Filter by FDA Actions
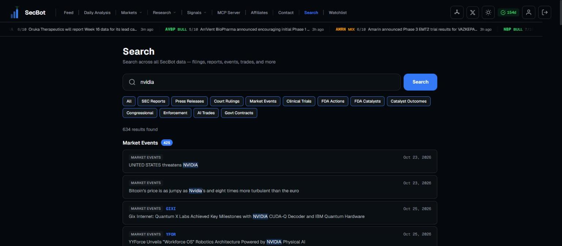The image size is (562, 246). [333, 101]
